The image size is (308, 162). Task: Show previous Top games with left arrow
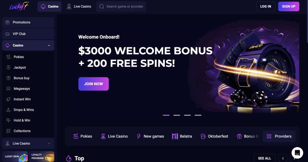point(283,158)
